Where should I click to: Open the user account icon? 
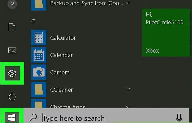tap(12, 4)
